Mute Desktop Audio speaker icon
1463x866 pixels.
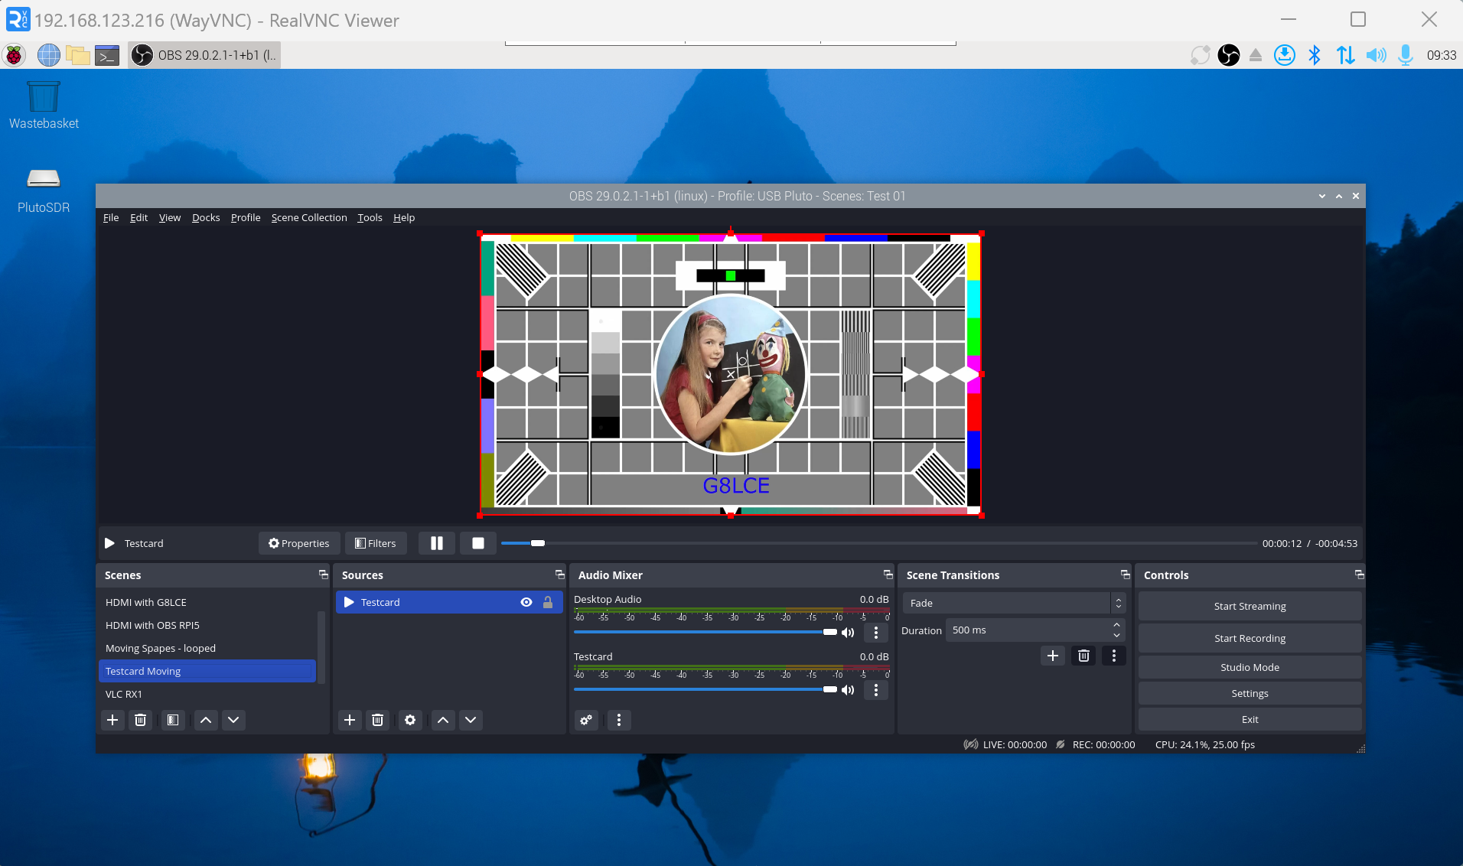(x=848, y=633)
